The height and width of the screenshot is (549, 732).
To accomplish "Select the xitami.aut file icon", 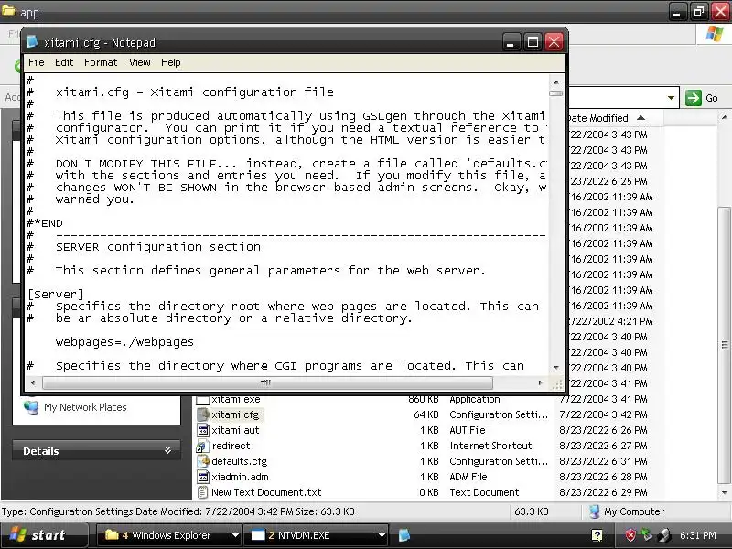I will point(202,430).
